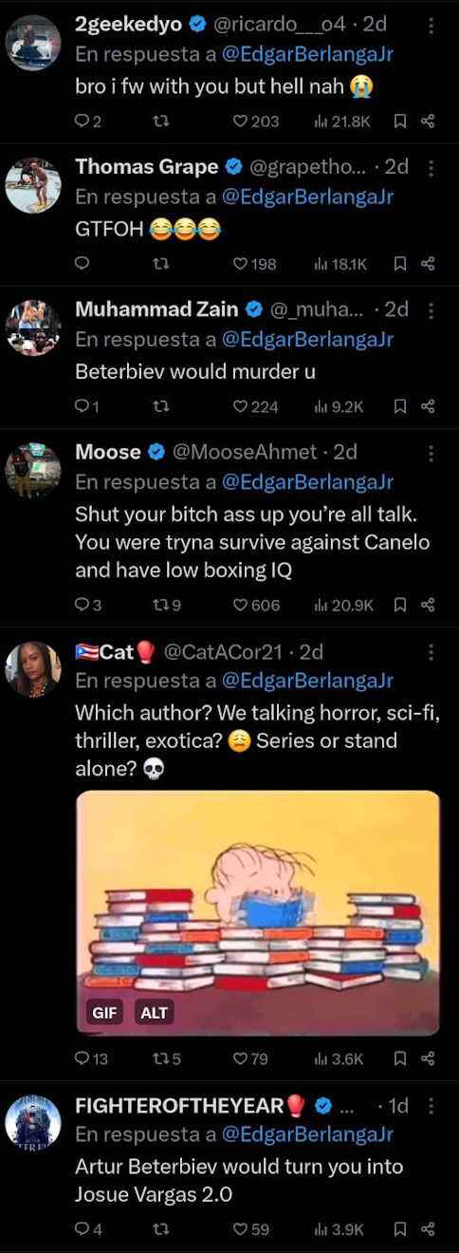Open @EdgarBerlangaJr link in Thomas Grape's reply
Image resolution: width=459 pixels, height=1253 pixels.
coord(307,196)
